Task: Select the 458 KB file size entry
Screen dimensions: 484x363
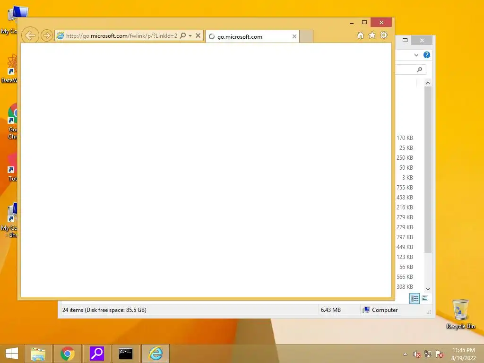Action: coord(405,197)
